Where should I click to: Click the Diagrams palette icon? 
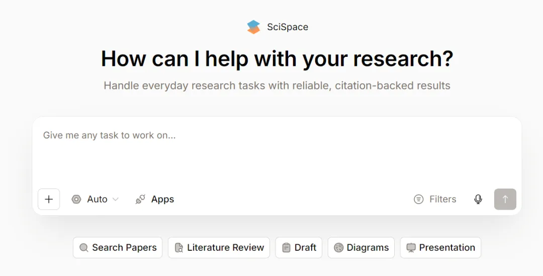[338, 248]
